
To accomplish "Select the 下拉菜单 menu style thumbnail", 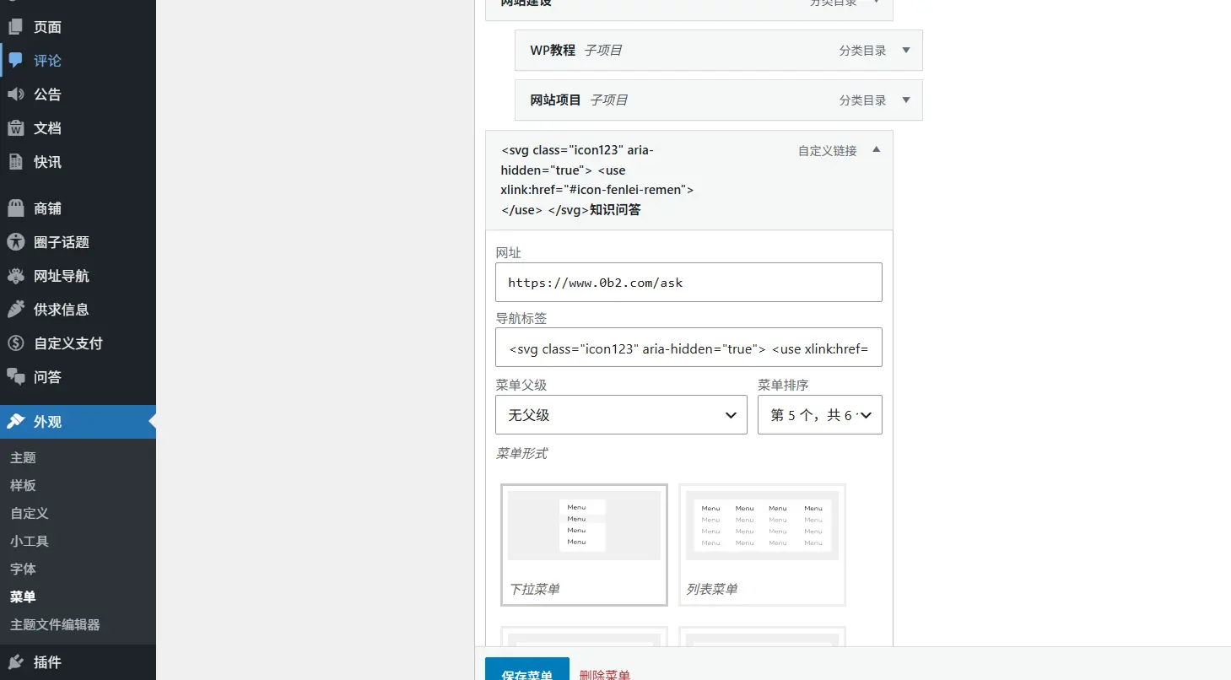I will pyautogui.click(x=584, y=544).
